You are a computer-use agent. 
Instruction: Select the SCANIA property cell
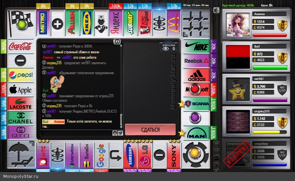coord(197,104)
